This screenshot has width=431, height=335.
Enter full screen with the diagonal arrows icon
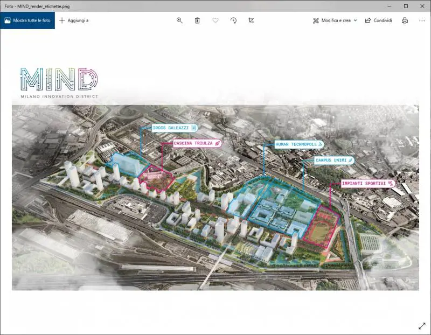point(422,326)
